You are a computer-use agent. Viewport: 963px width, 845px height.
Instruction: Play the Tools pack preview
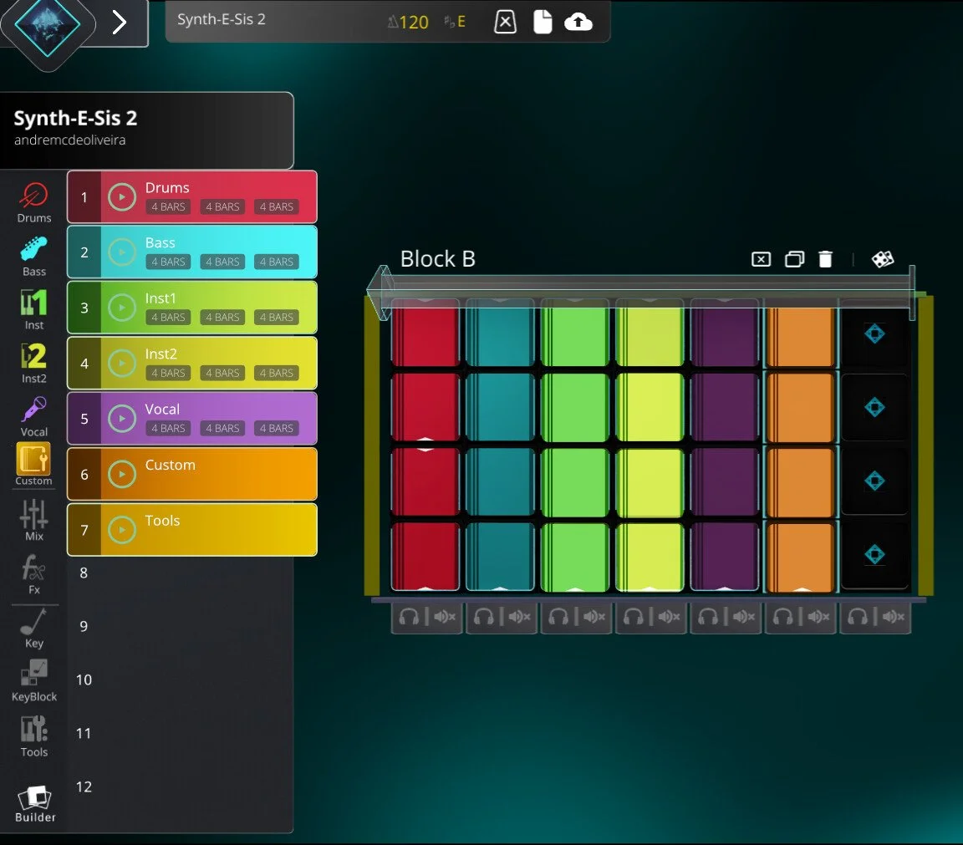(x=122, y=529)
